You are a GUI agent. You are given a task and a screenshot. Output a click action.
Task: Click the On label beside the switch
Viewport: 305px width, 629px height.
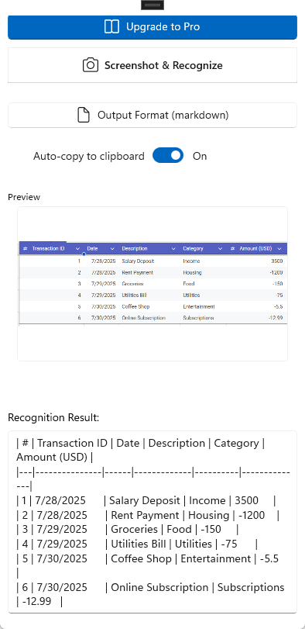pyautogui.click(x=200, y=156)
